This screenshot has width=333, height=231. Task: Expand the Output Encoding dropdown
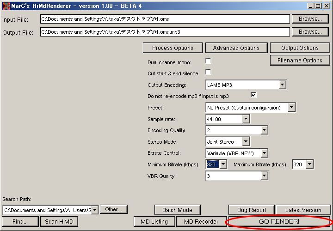[x=282, y=85]
